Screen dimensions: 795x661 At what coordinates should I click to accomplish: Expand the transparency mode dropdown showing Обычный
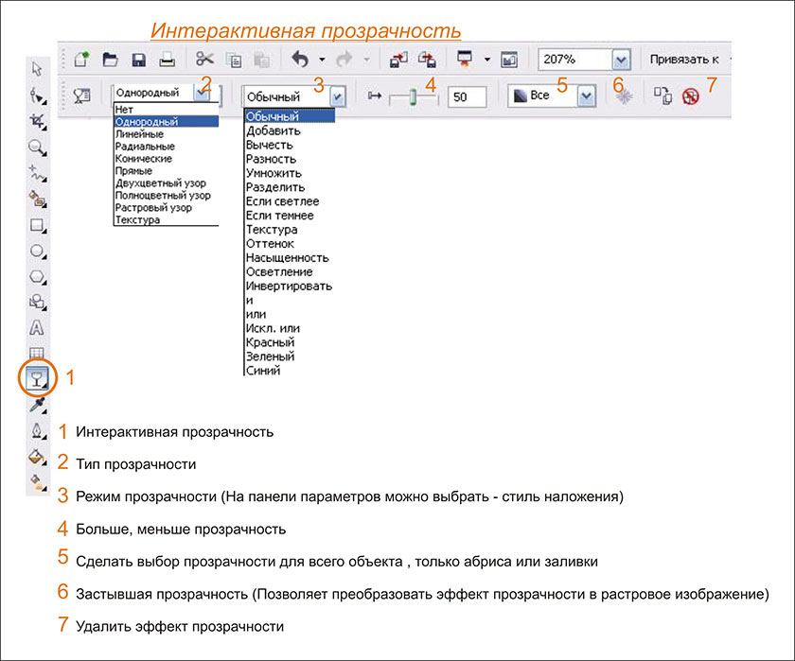338,96
